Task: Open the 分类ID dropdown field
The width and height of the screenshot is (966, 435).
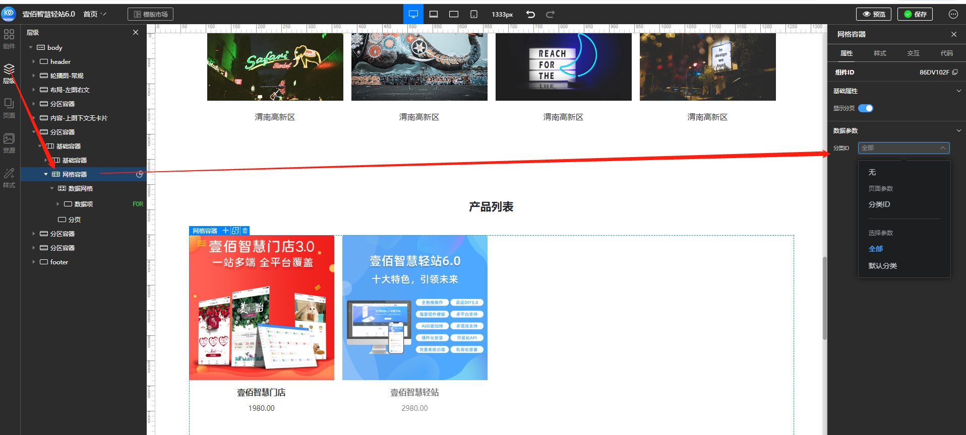Action: click(x=903, y=148)
